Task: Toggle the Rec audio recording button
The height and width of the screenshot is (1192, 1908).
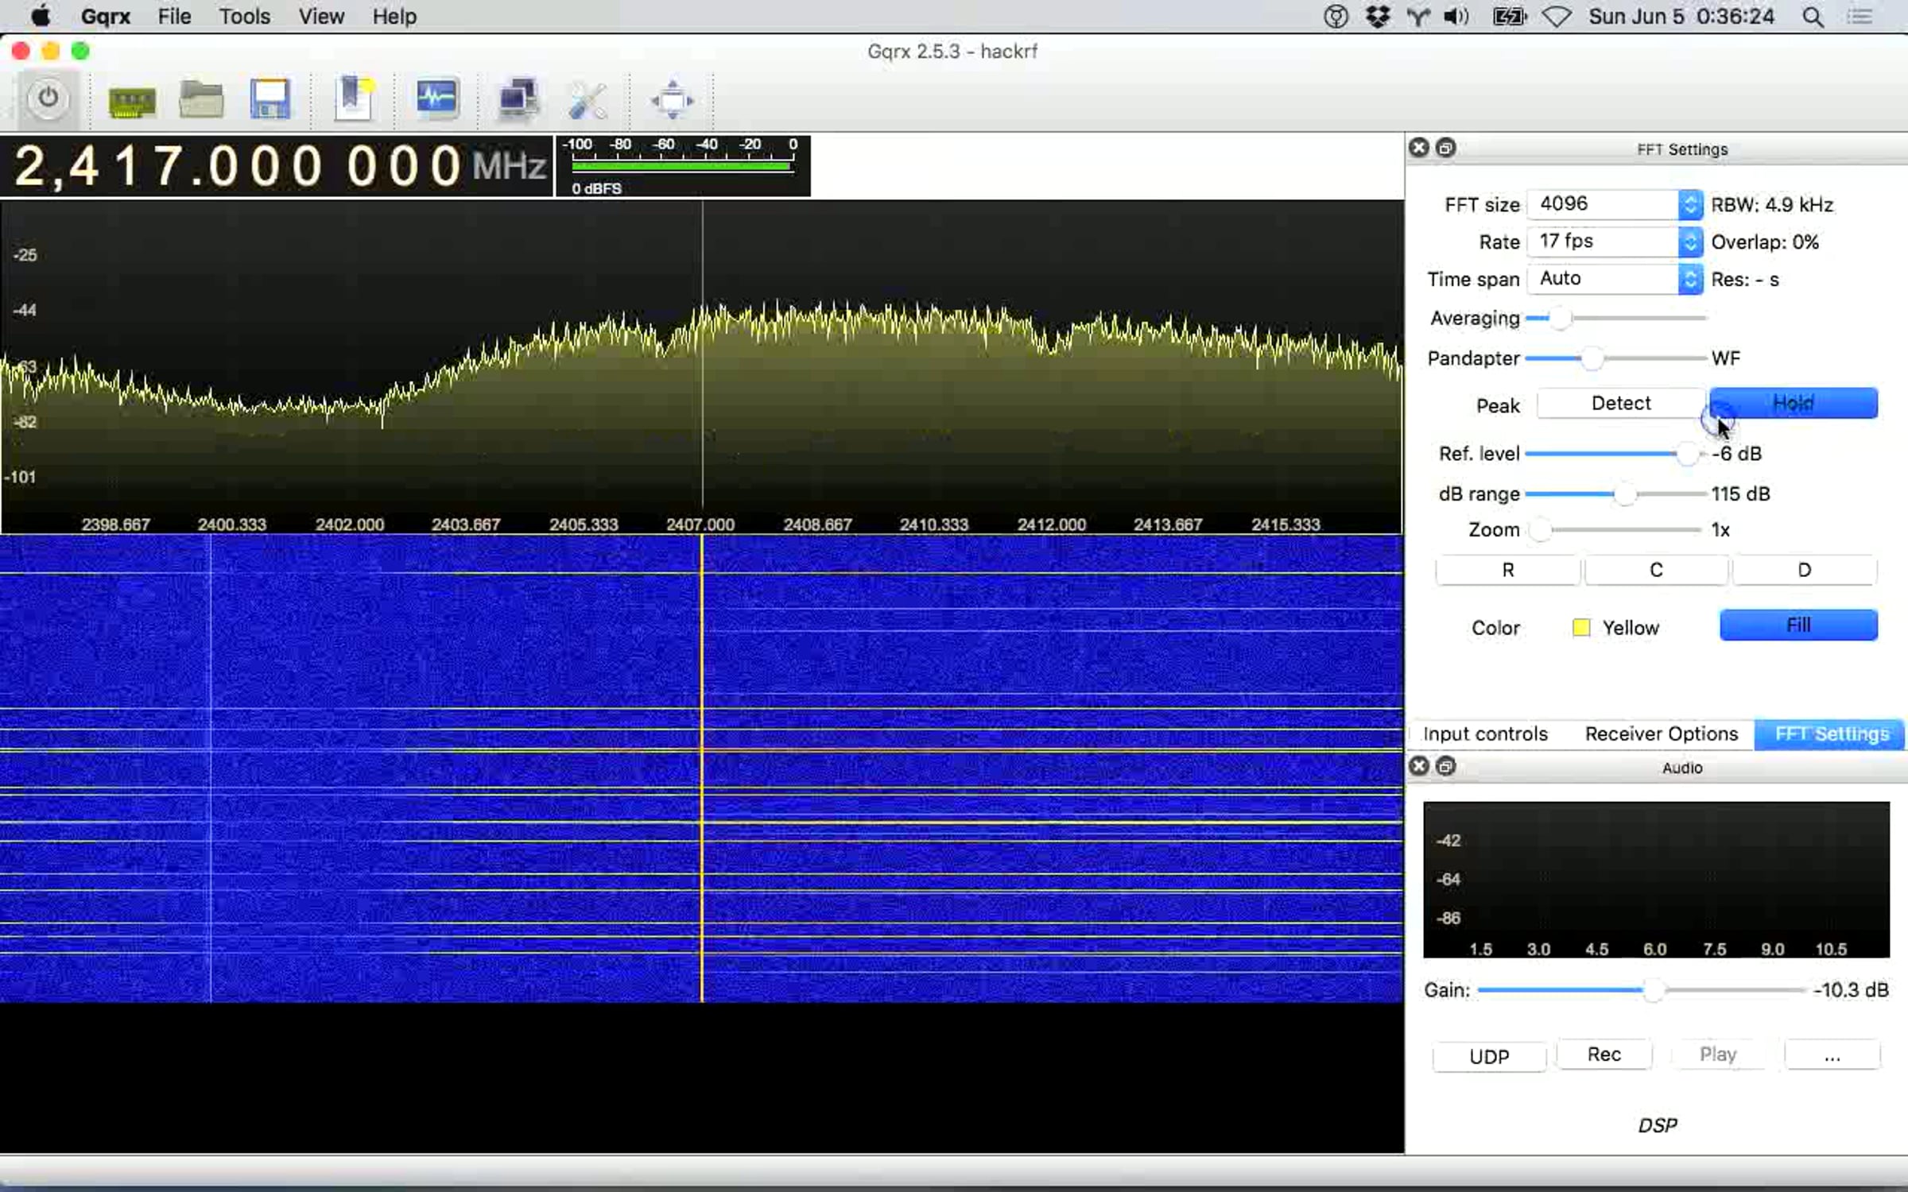Action: (x=1604, y=1055)
